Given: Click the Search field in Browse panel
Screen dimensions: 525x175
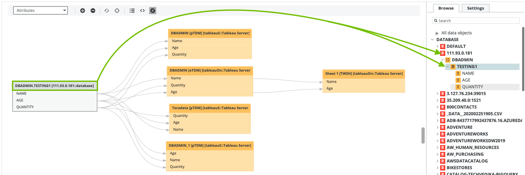Looking at the screenshot, I should point(476,21).
